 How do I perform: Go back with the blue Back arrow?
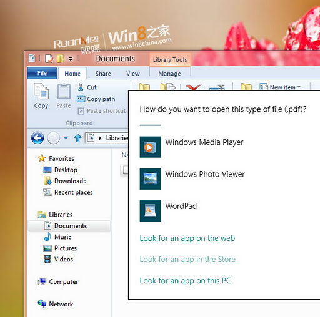tap(37, 138)
